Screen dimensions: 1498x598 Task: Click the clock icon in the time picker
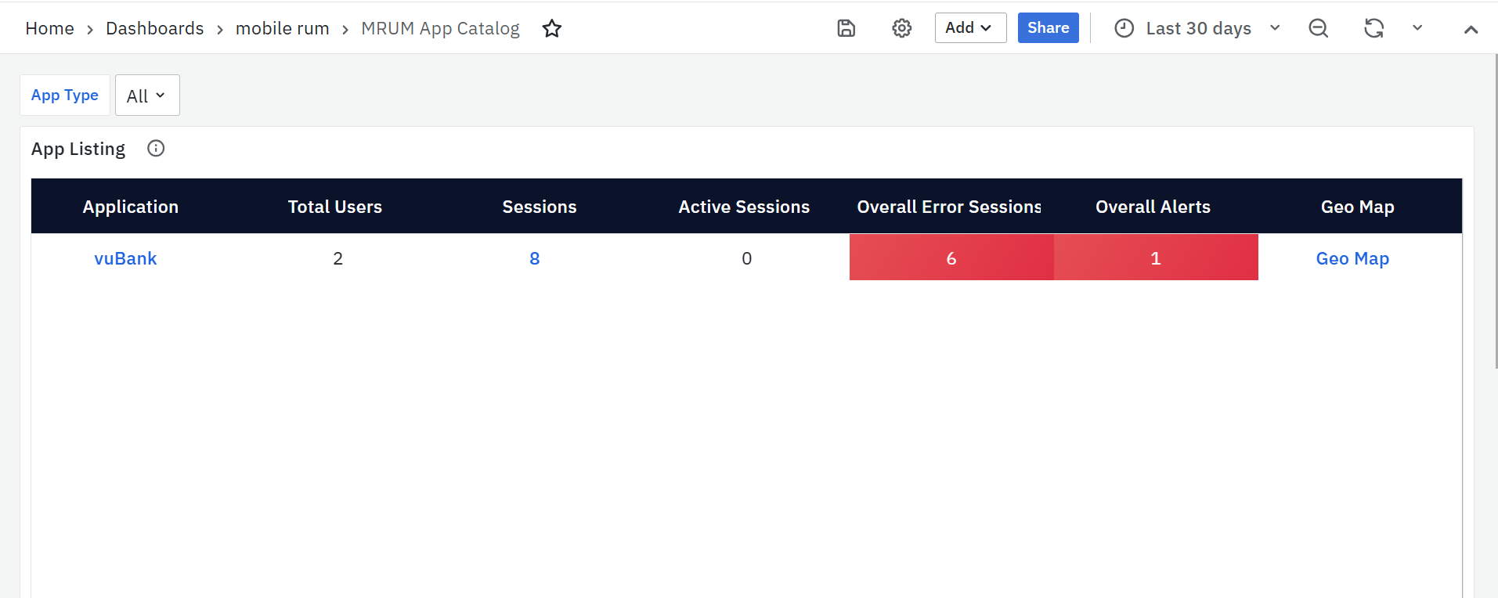[x=1124, y=28]
